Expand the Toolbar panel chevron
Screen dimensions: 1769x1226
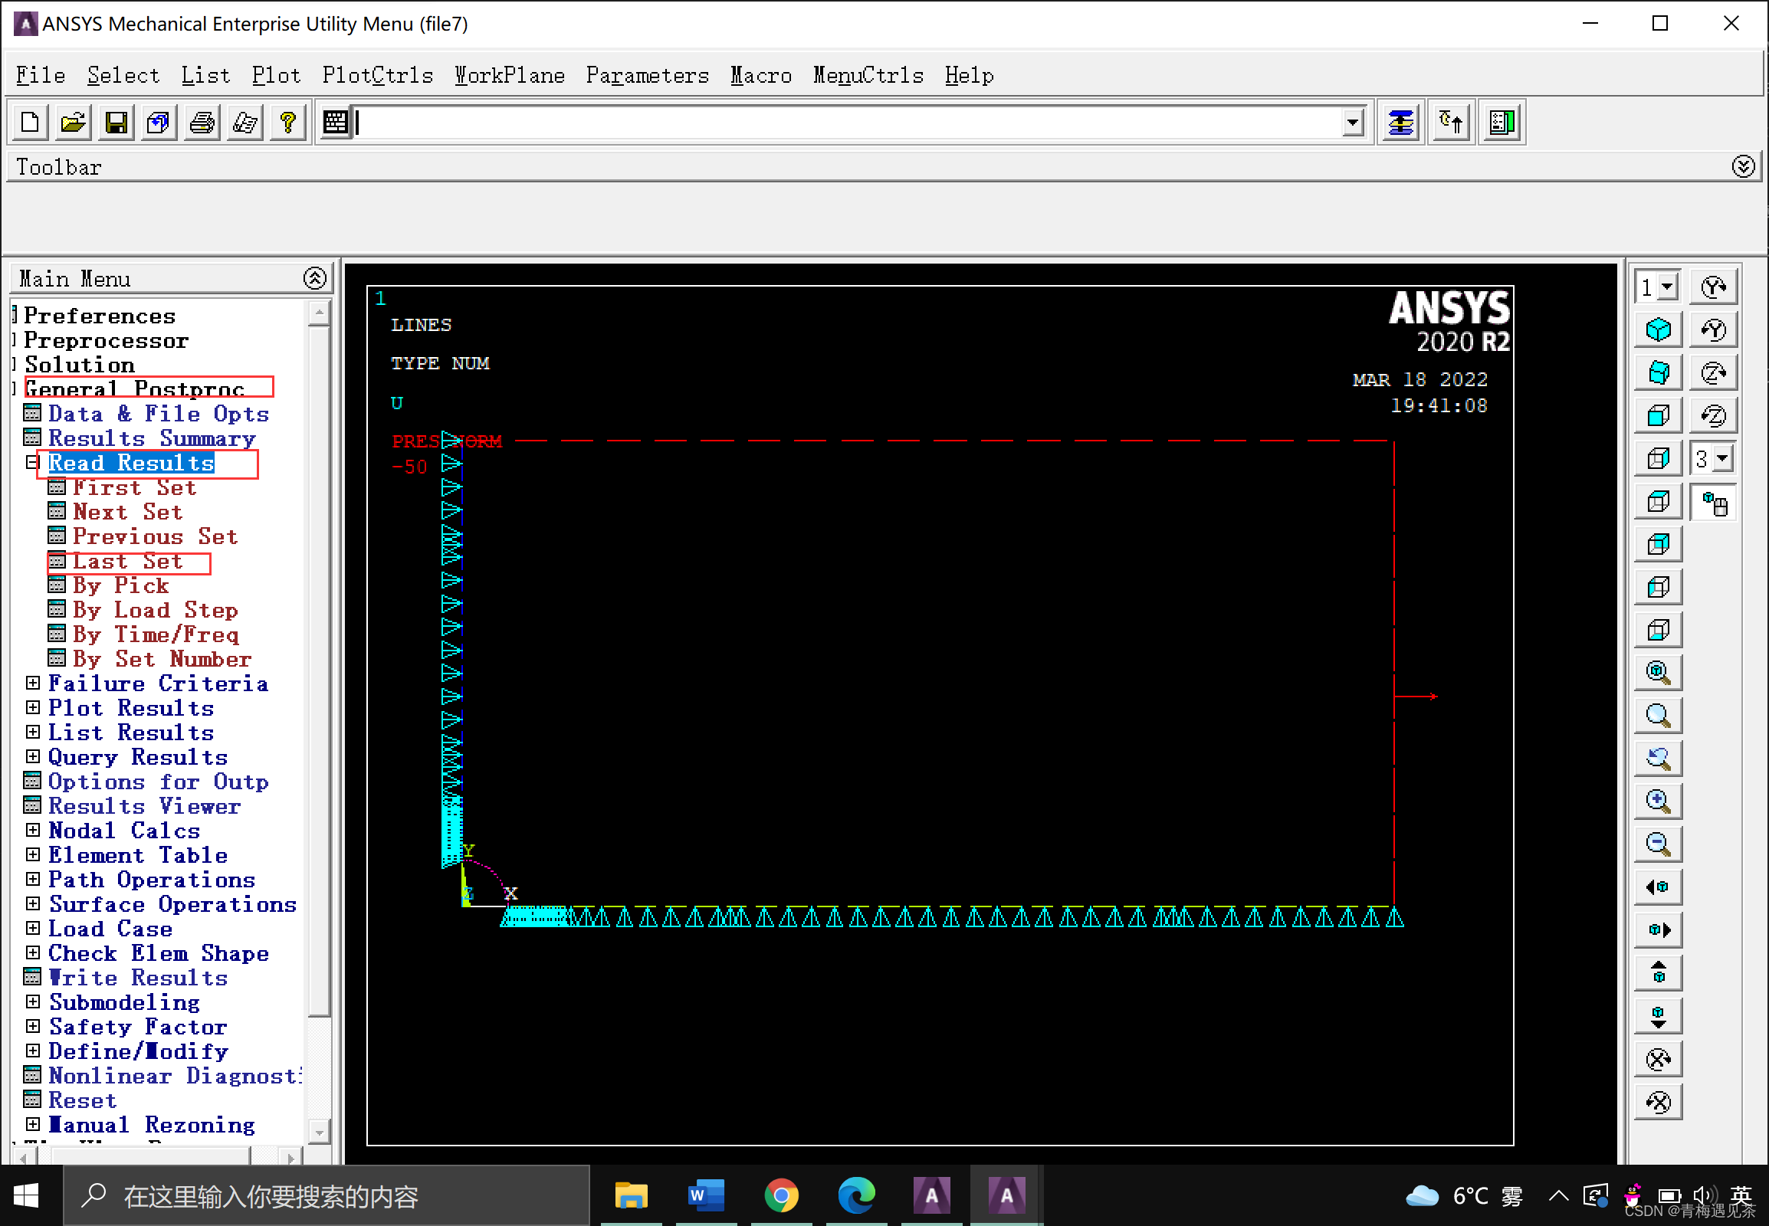click(x=1743, y=167)
